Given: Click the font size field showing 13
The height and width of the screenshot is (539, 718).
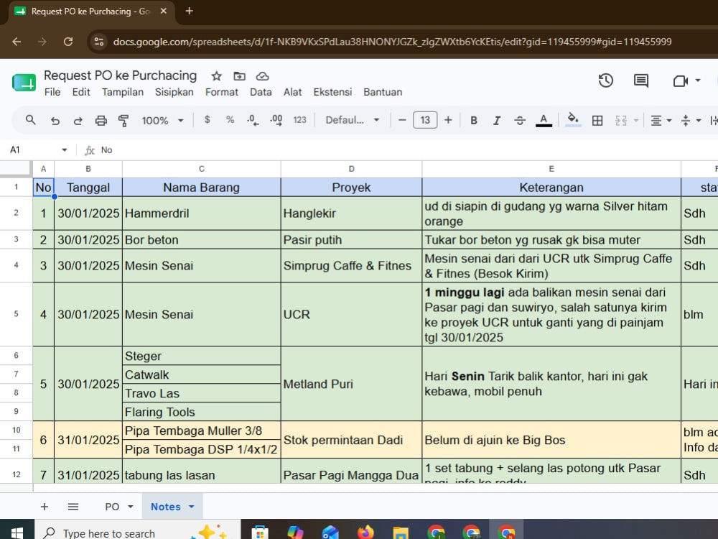Looking at the screenshot, I should coord(425,120).
